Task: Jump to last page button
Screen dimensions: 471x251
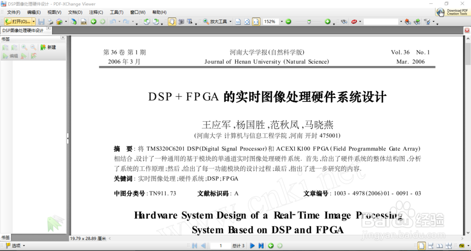Action: coord(261,246)
